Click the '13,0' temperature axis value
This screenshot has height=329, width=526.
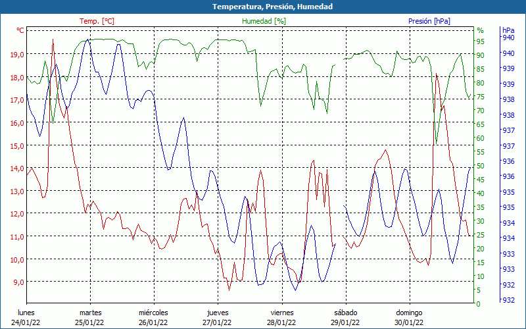click(x=18, y=191)
